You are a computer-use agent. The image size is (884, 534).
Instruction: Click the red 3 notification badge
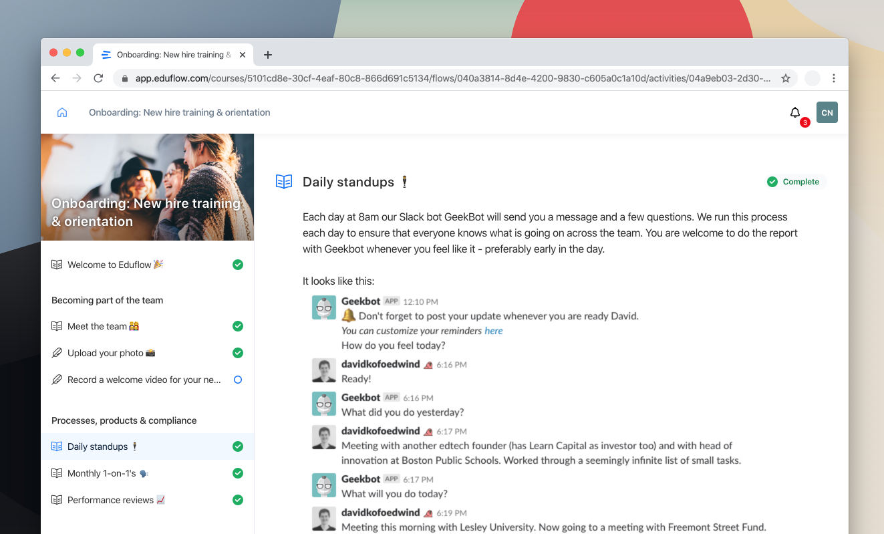(804, 122)
